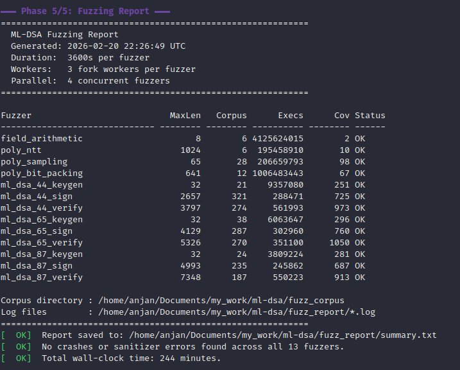Click the 'field_arithmetic' fuzzer name
Image resolution: width=460 pixels, height=370 pixels.
coord(42,139)
